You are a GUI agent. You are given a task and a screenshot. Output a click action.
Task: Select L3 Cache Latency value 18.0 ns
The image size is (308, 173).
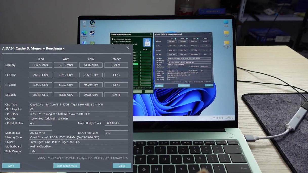116,95
